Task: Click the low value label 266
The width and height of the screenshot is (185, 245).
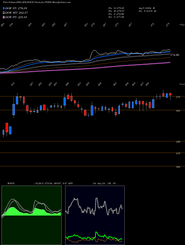Action: click(x=147, y=84)
